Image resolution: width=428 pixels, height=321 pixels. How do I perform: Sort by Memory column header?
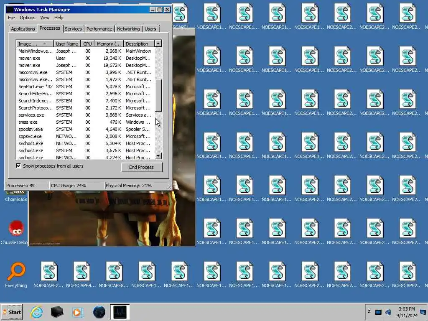click(x=109, y=43)
